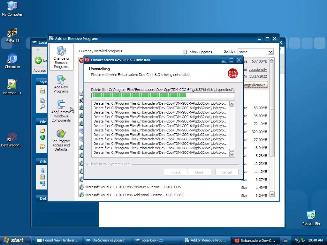
Task: Click Cancel in the uninstaller dialog
Action: (227, 172)
